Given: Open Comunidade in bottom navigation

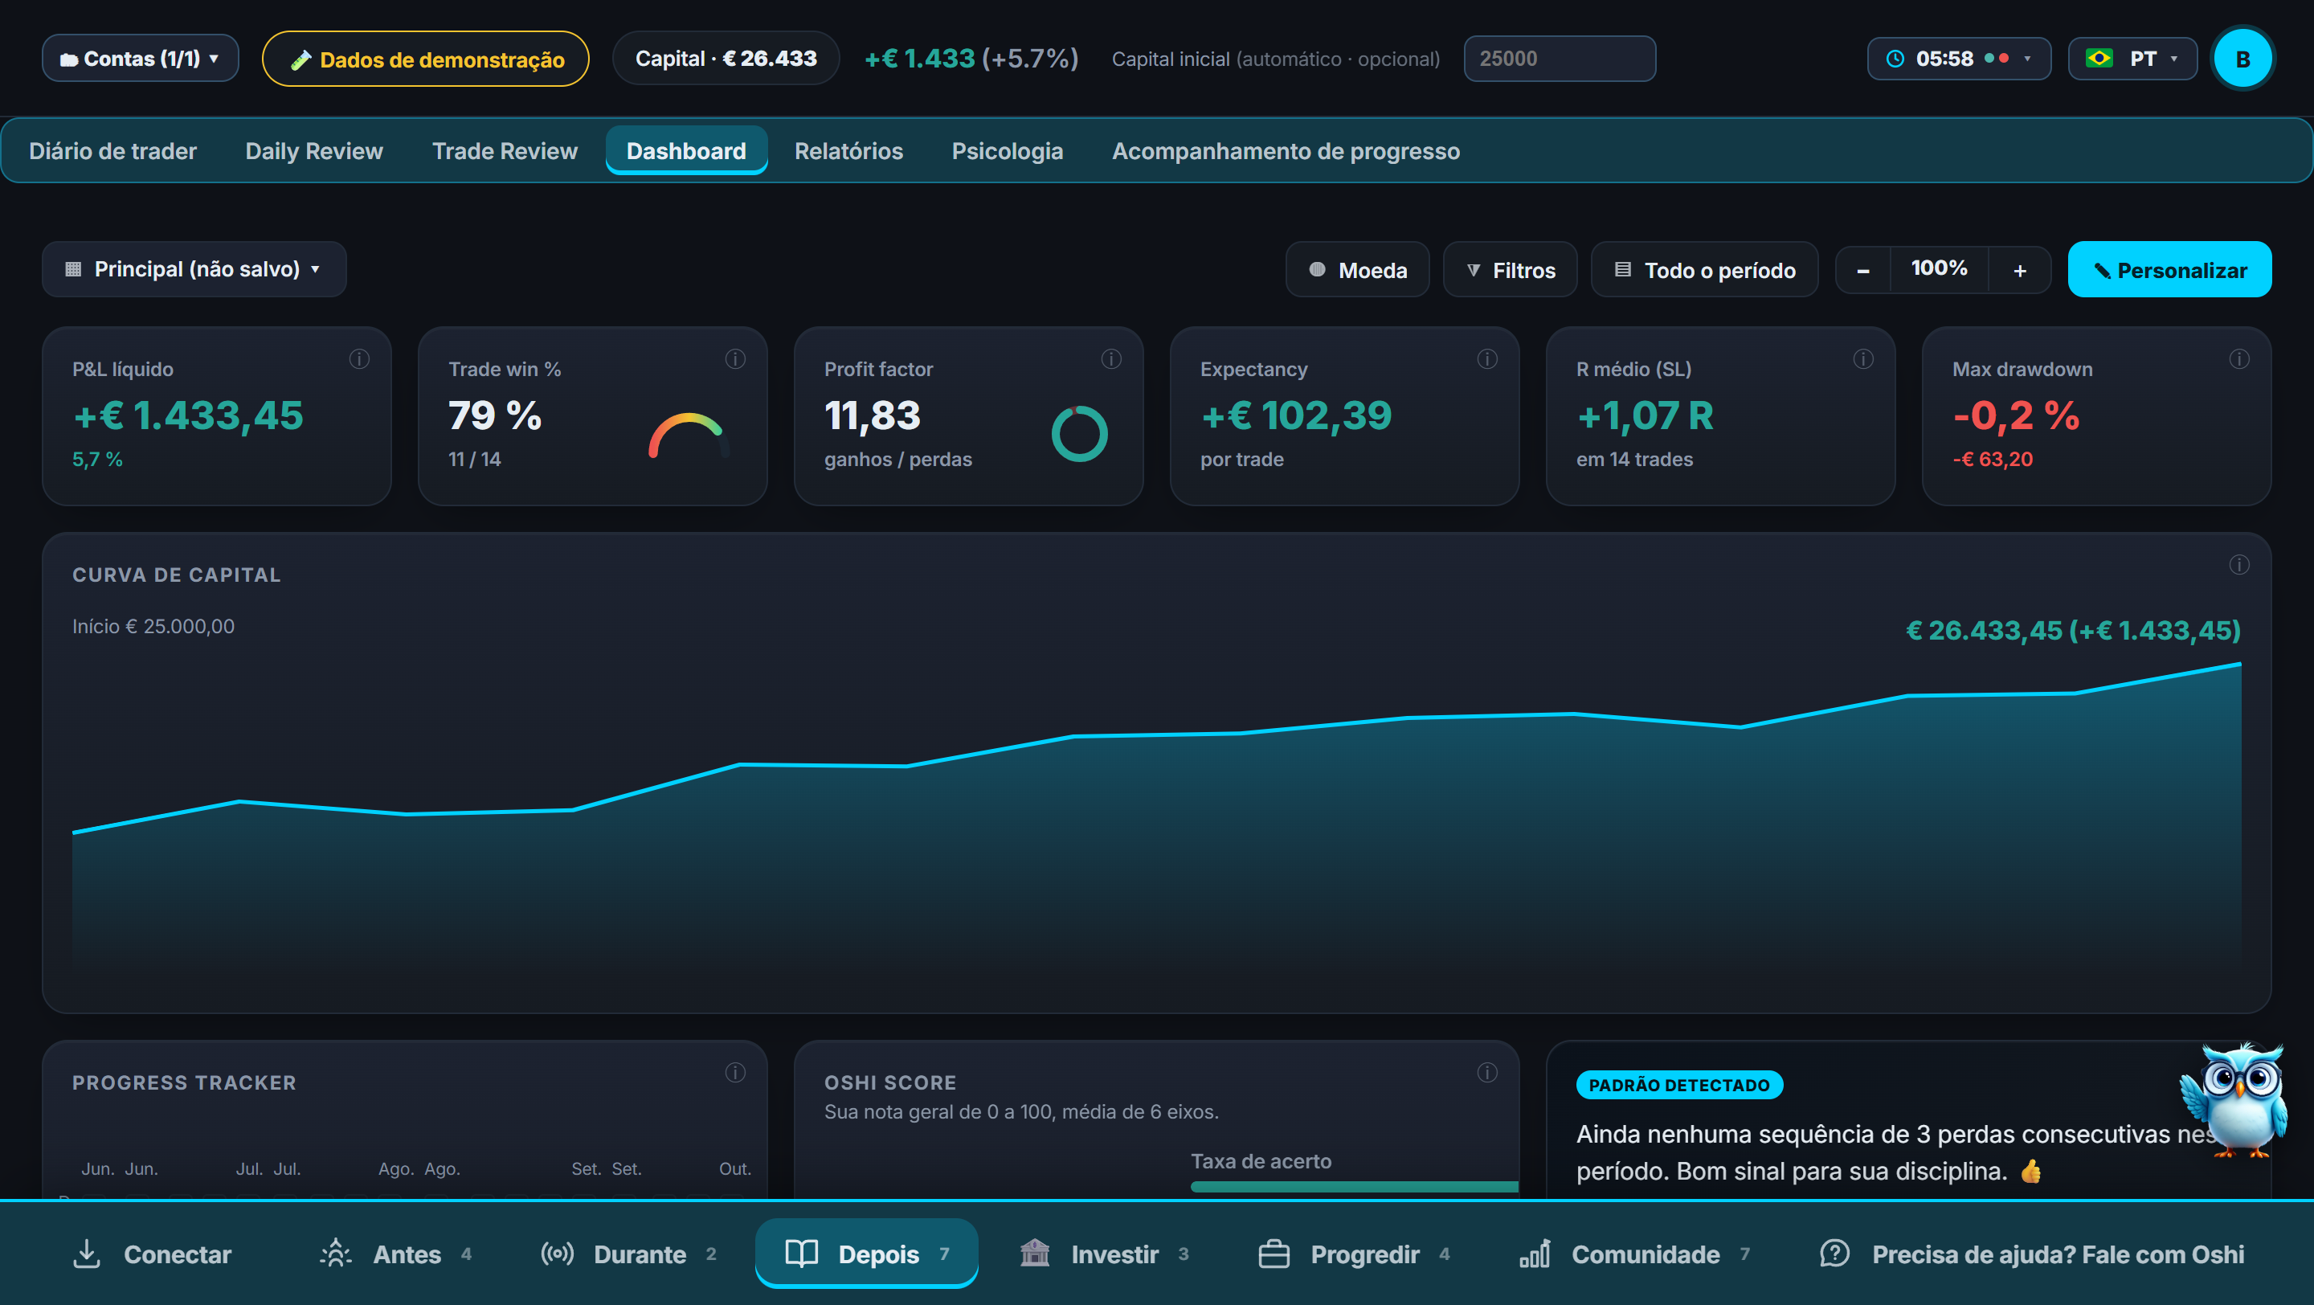Looking at the screenshot, I should pyautogui.click(x=1635, y=1254).
